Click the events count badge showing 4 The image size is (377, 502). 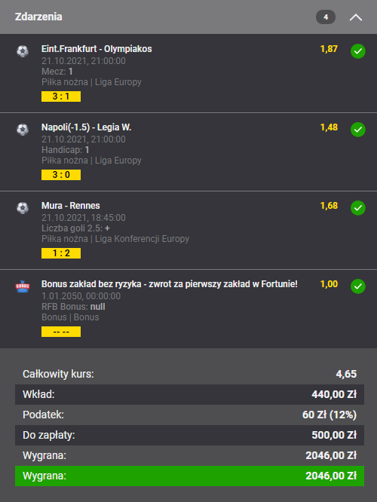pos(326,17)
